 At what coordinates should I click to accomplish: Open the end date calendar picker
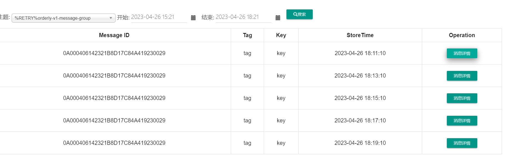pos(278,17)
